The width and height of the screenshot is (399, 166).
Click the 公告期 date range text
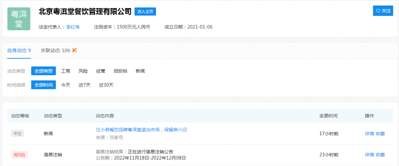tap(141, 158)
